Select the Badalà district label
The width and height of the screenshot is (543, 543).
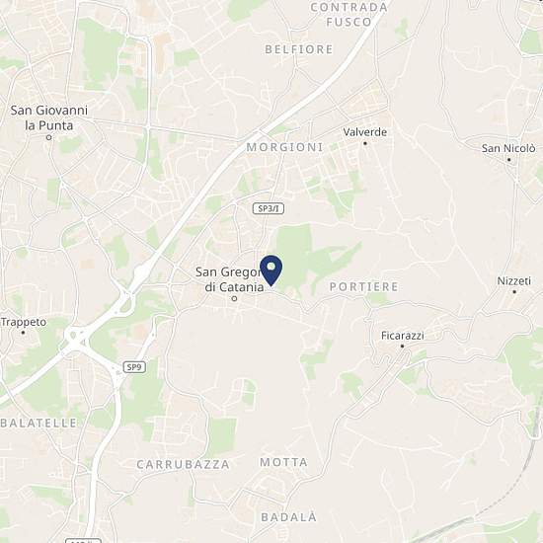click(289, 517)
